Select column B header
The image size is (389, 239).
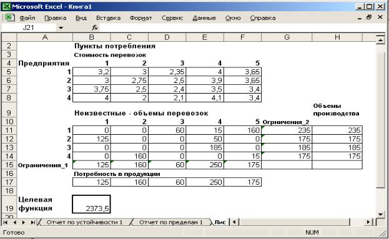(92, 37)
